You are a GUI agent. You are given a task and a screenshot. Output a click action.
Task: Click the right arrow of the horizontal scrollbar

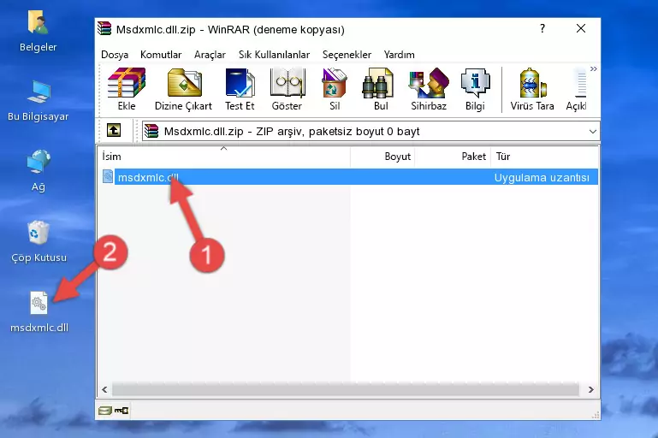(x=590, y=390)
